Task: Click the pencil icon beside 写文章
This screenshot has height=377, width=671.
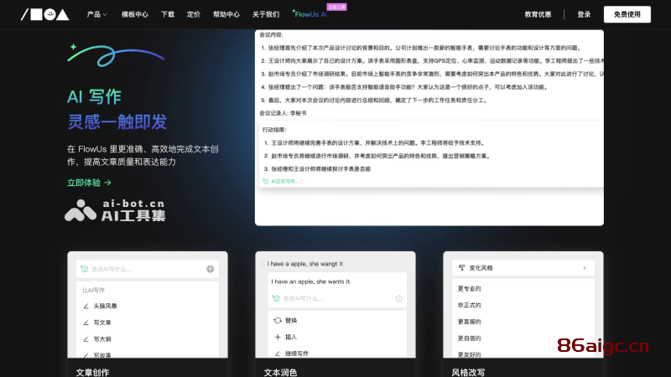Action: pos(86,323)
